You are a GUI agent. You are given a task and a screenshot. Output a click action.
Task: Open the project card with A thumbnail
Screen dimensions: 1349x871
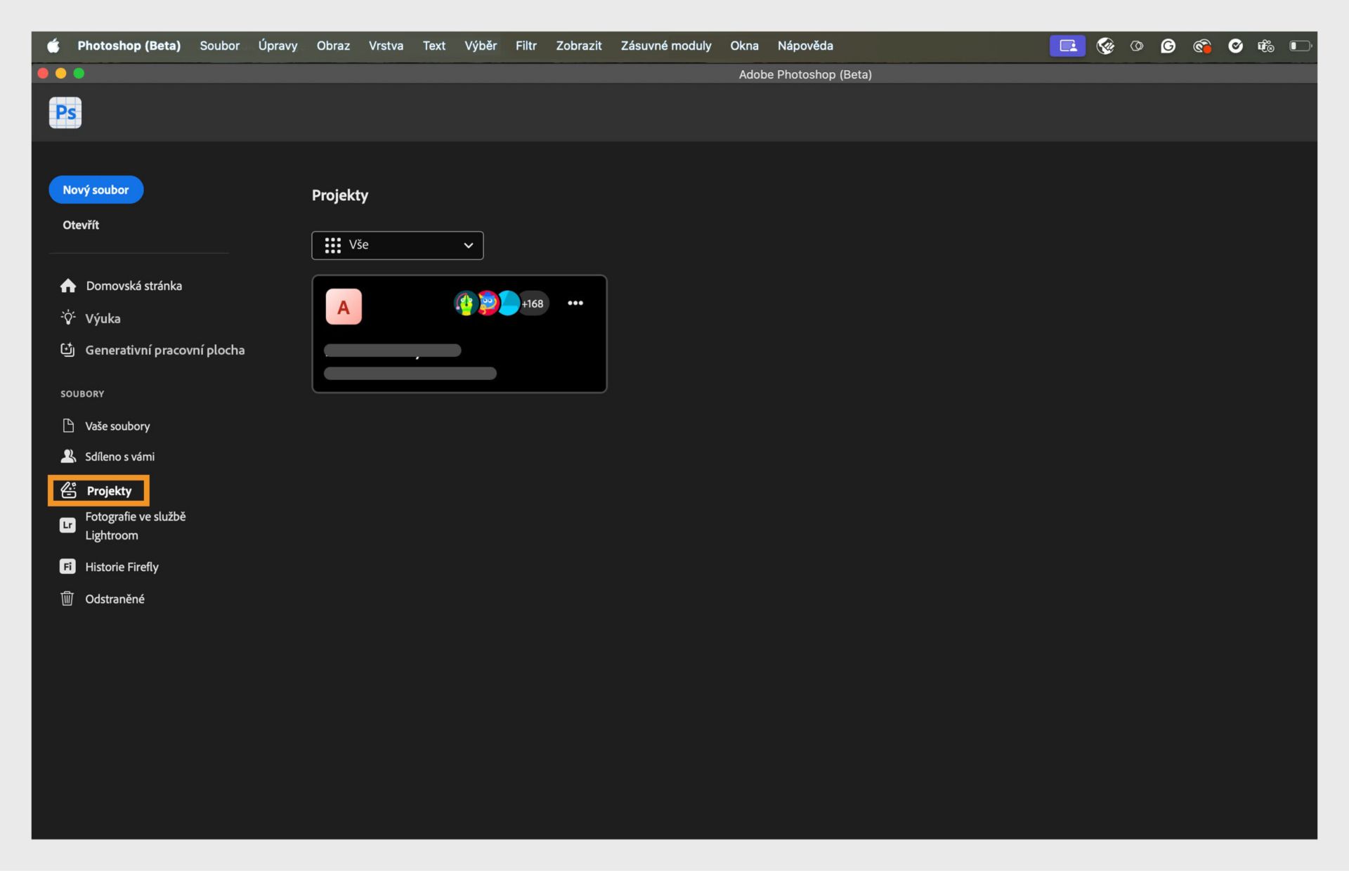click(344, 307)
